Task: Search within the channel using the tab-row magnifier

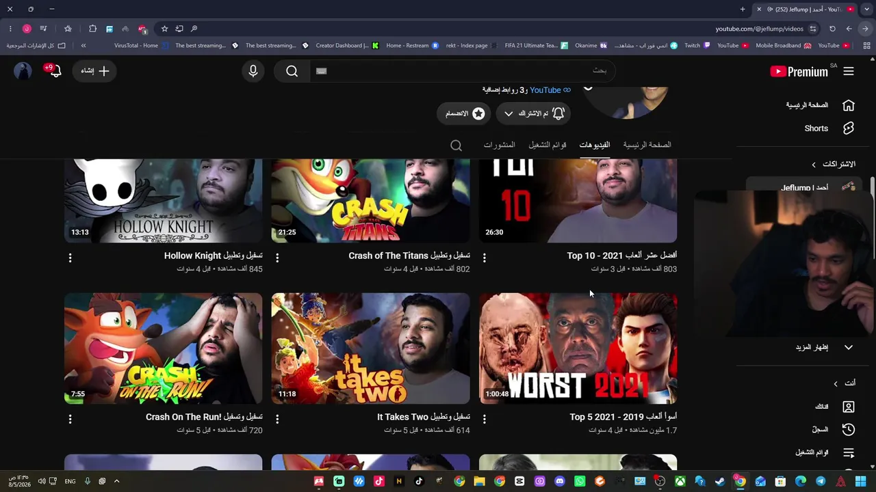Action: tap(456, 145)
